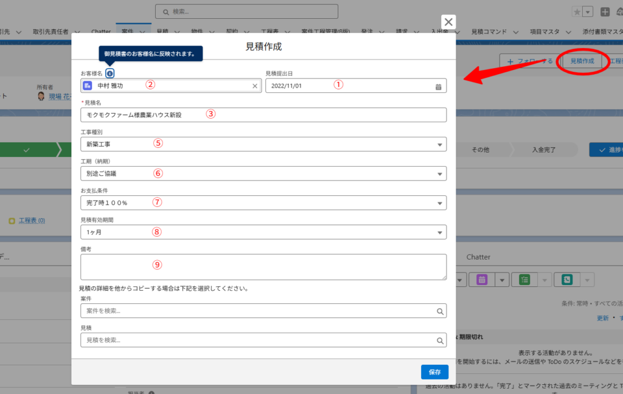This screenshot has width=623, height=394.
Task: Click the purple new event calendar icon
Action: click(482, 280)
